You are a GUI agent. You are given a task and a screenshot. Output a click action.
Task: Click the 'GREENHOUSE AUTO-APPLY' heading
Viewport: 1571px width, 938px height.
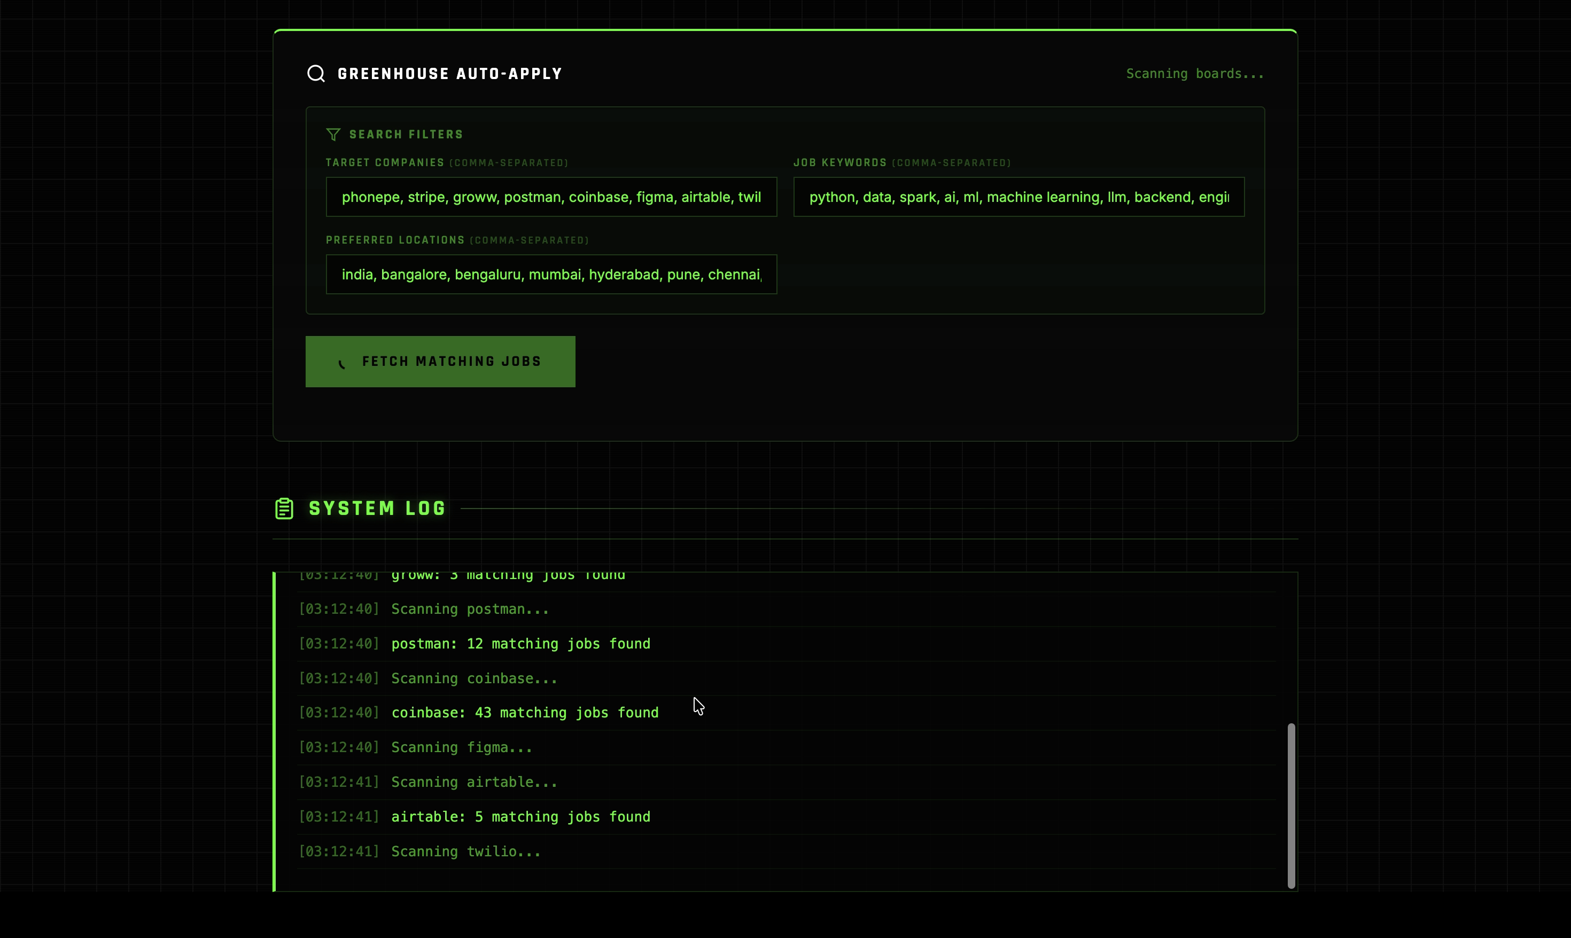450,74
